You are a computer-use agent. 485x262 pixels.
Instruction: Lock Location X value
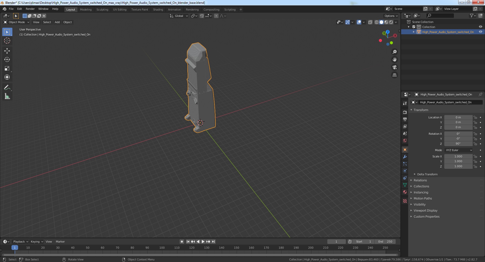[475, 117]
